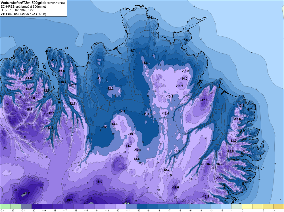
Task: Select the 'Hitakort (2m)' header text
Action: (x=56, y=3)
